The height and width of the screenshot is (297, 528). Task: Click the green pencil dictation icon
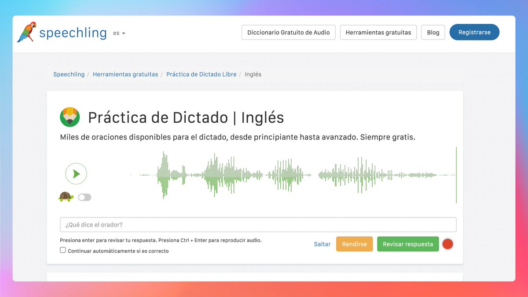coord(70,117)
